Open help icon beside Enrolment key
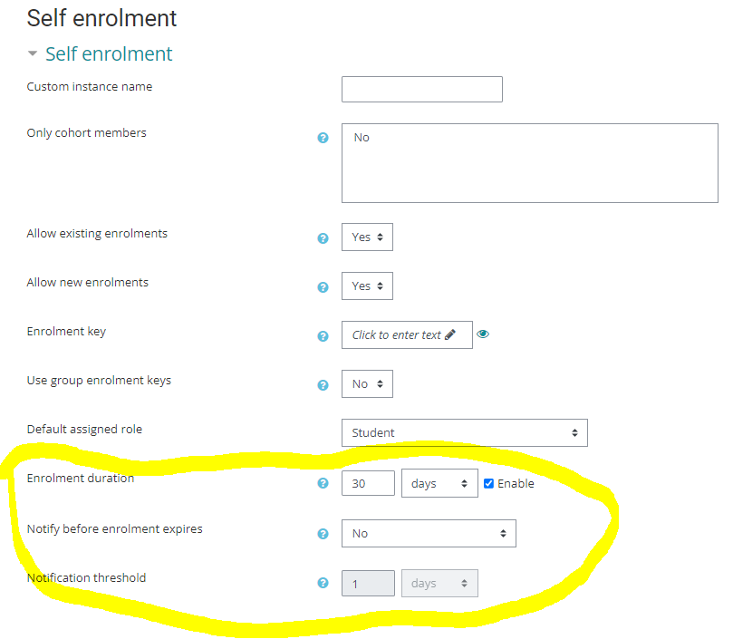Viewport: 733px width, 639px height. tap(323, 336)
